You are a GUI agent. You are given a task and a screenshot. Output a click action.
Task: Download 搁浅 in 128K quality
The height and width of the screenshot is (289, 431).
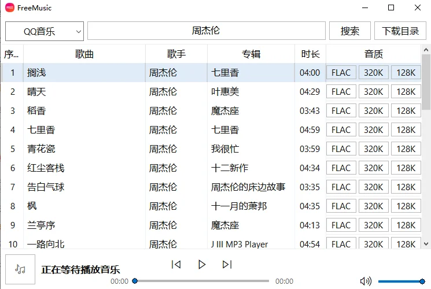click(406, 72)
